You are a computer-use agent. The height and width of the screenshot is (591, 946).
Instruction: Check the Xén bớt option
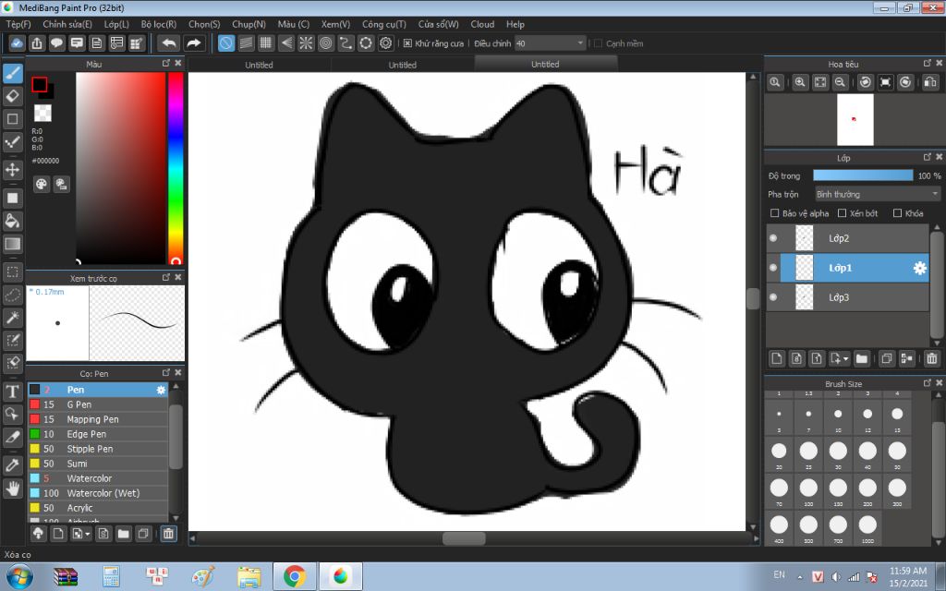(x=843, y=213)
